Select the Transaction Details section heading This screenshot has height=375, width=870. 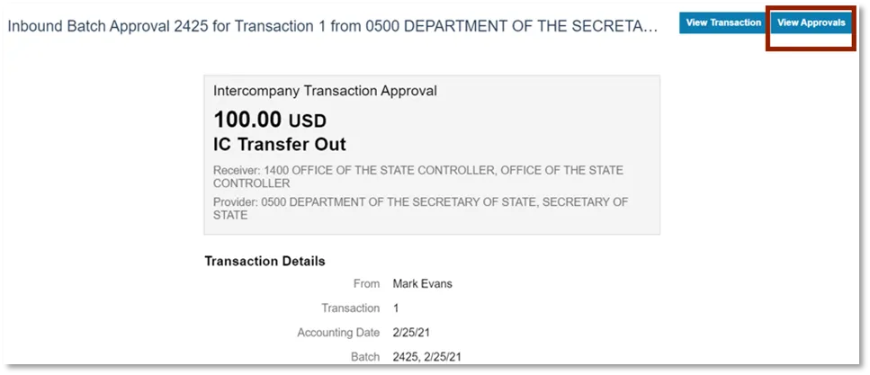point(265,261)
